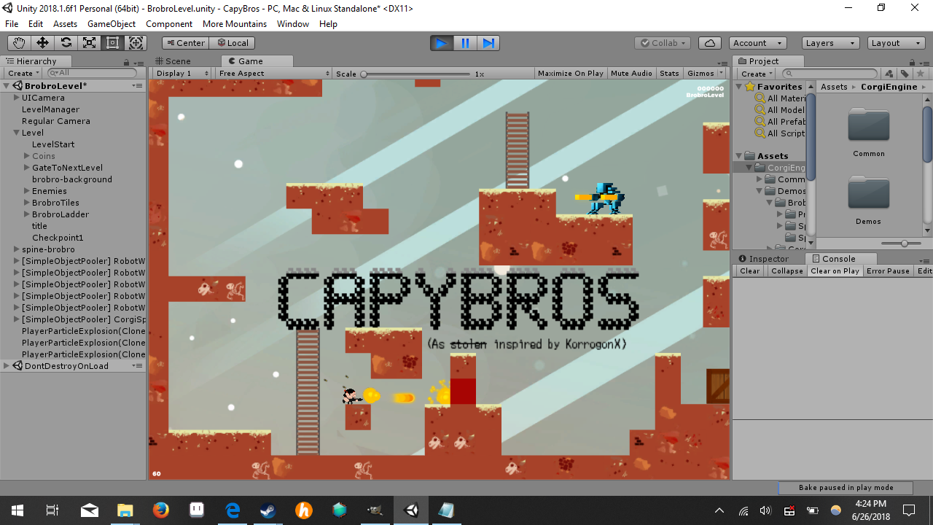Toggle handle rotation from Local to Global
Screen dimensions: 933x525
232,42
